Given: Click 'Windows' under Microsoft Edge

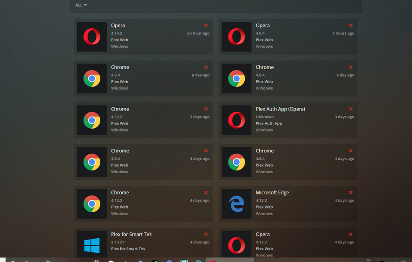Looking at the screenshot, I should point(264,214).
